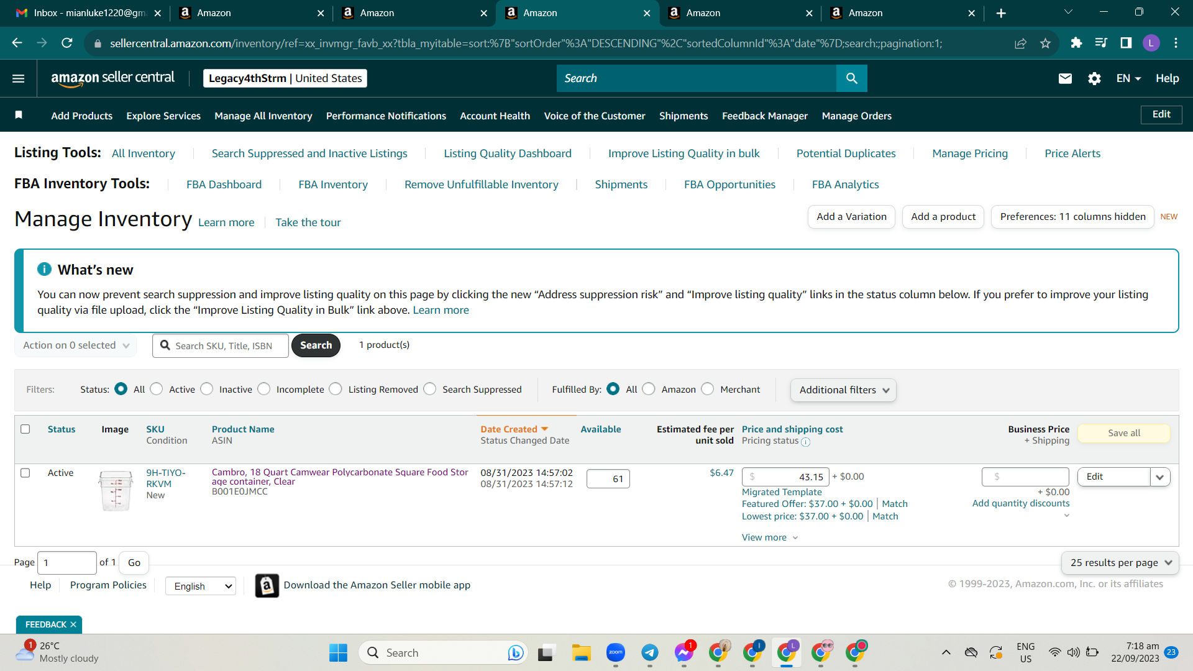Open Messenger from the taskbar
The height and width of the screenshot is (671, 1193).
pos(684,653)
